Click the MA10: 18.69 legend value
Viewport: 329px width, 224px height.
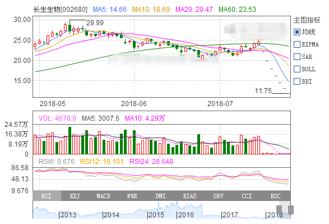tap(151, 10)
